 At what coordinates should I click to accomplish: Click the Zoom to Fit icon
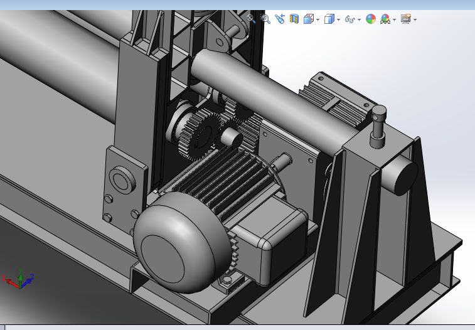pyautogui.click(x=251, y=19)
